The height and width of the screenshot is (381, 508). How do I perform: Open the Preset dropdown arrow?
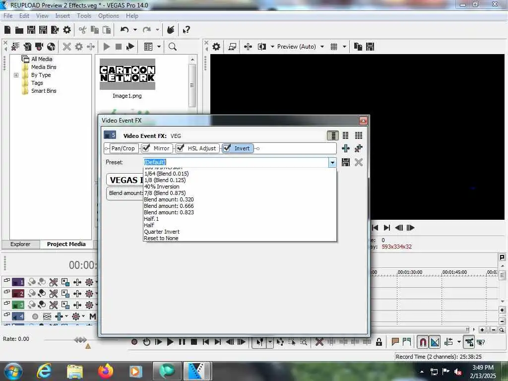[332, 162]
